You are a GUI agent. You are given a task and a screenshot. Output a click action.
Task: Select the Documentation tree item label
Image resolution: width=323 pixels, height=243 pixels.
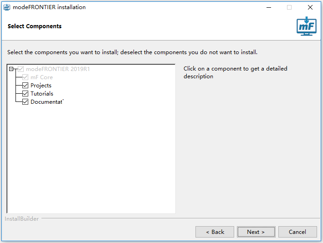[x=47, y=102]
